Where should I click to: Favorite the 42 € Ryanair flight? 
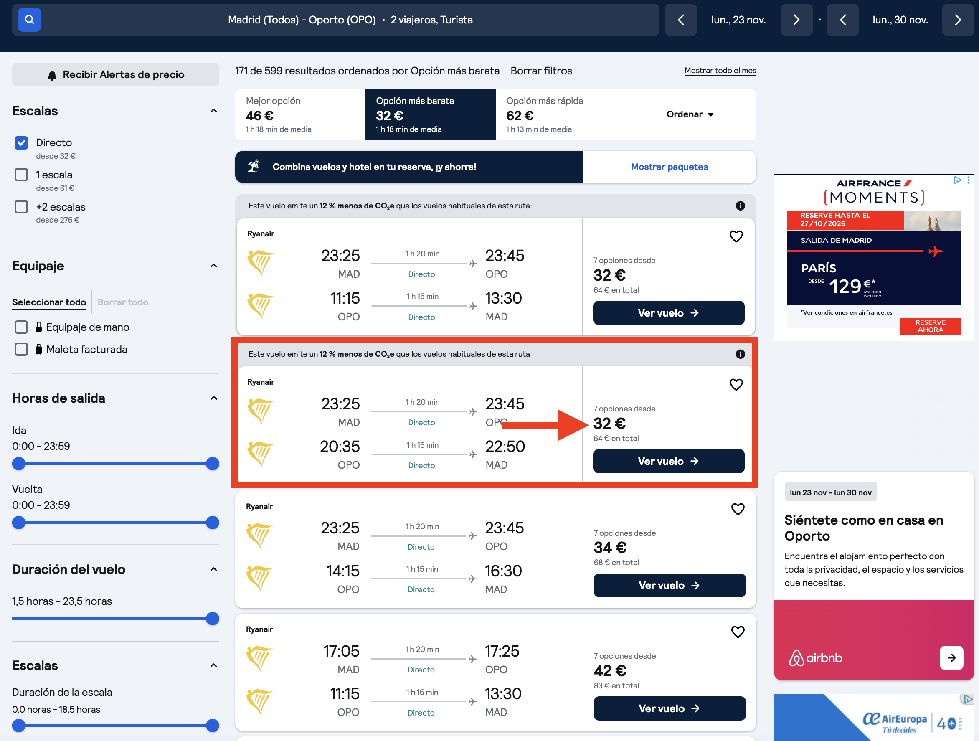click(737, 632)
